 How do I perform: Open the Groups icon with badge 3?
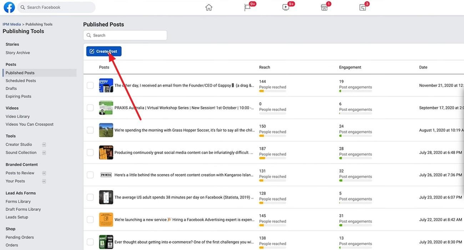click(363, 7)
